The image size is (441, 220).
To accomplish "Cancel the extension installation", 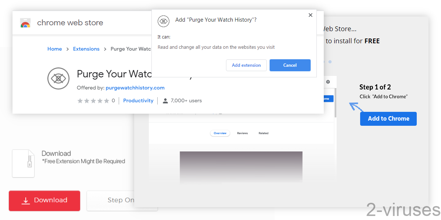I will tap(290, 65).
